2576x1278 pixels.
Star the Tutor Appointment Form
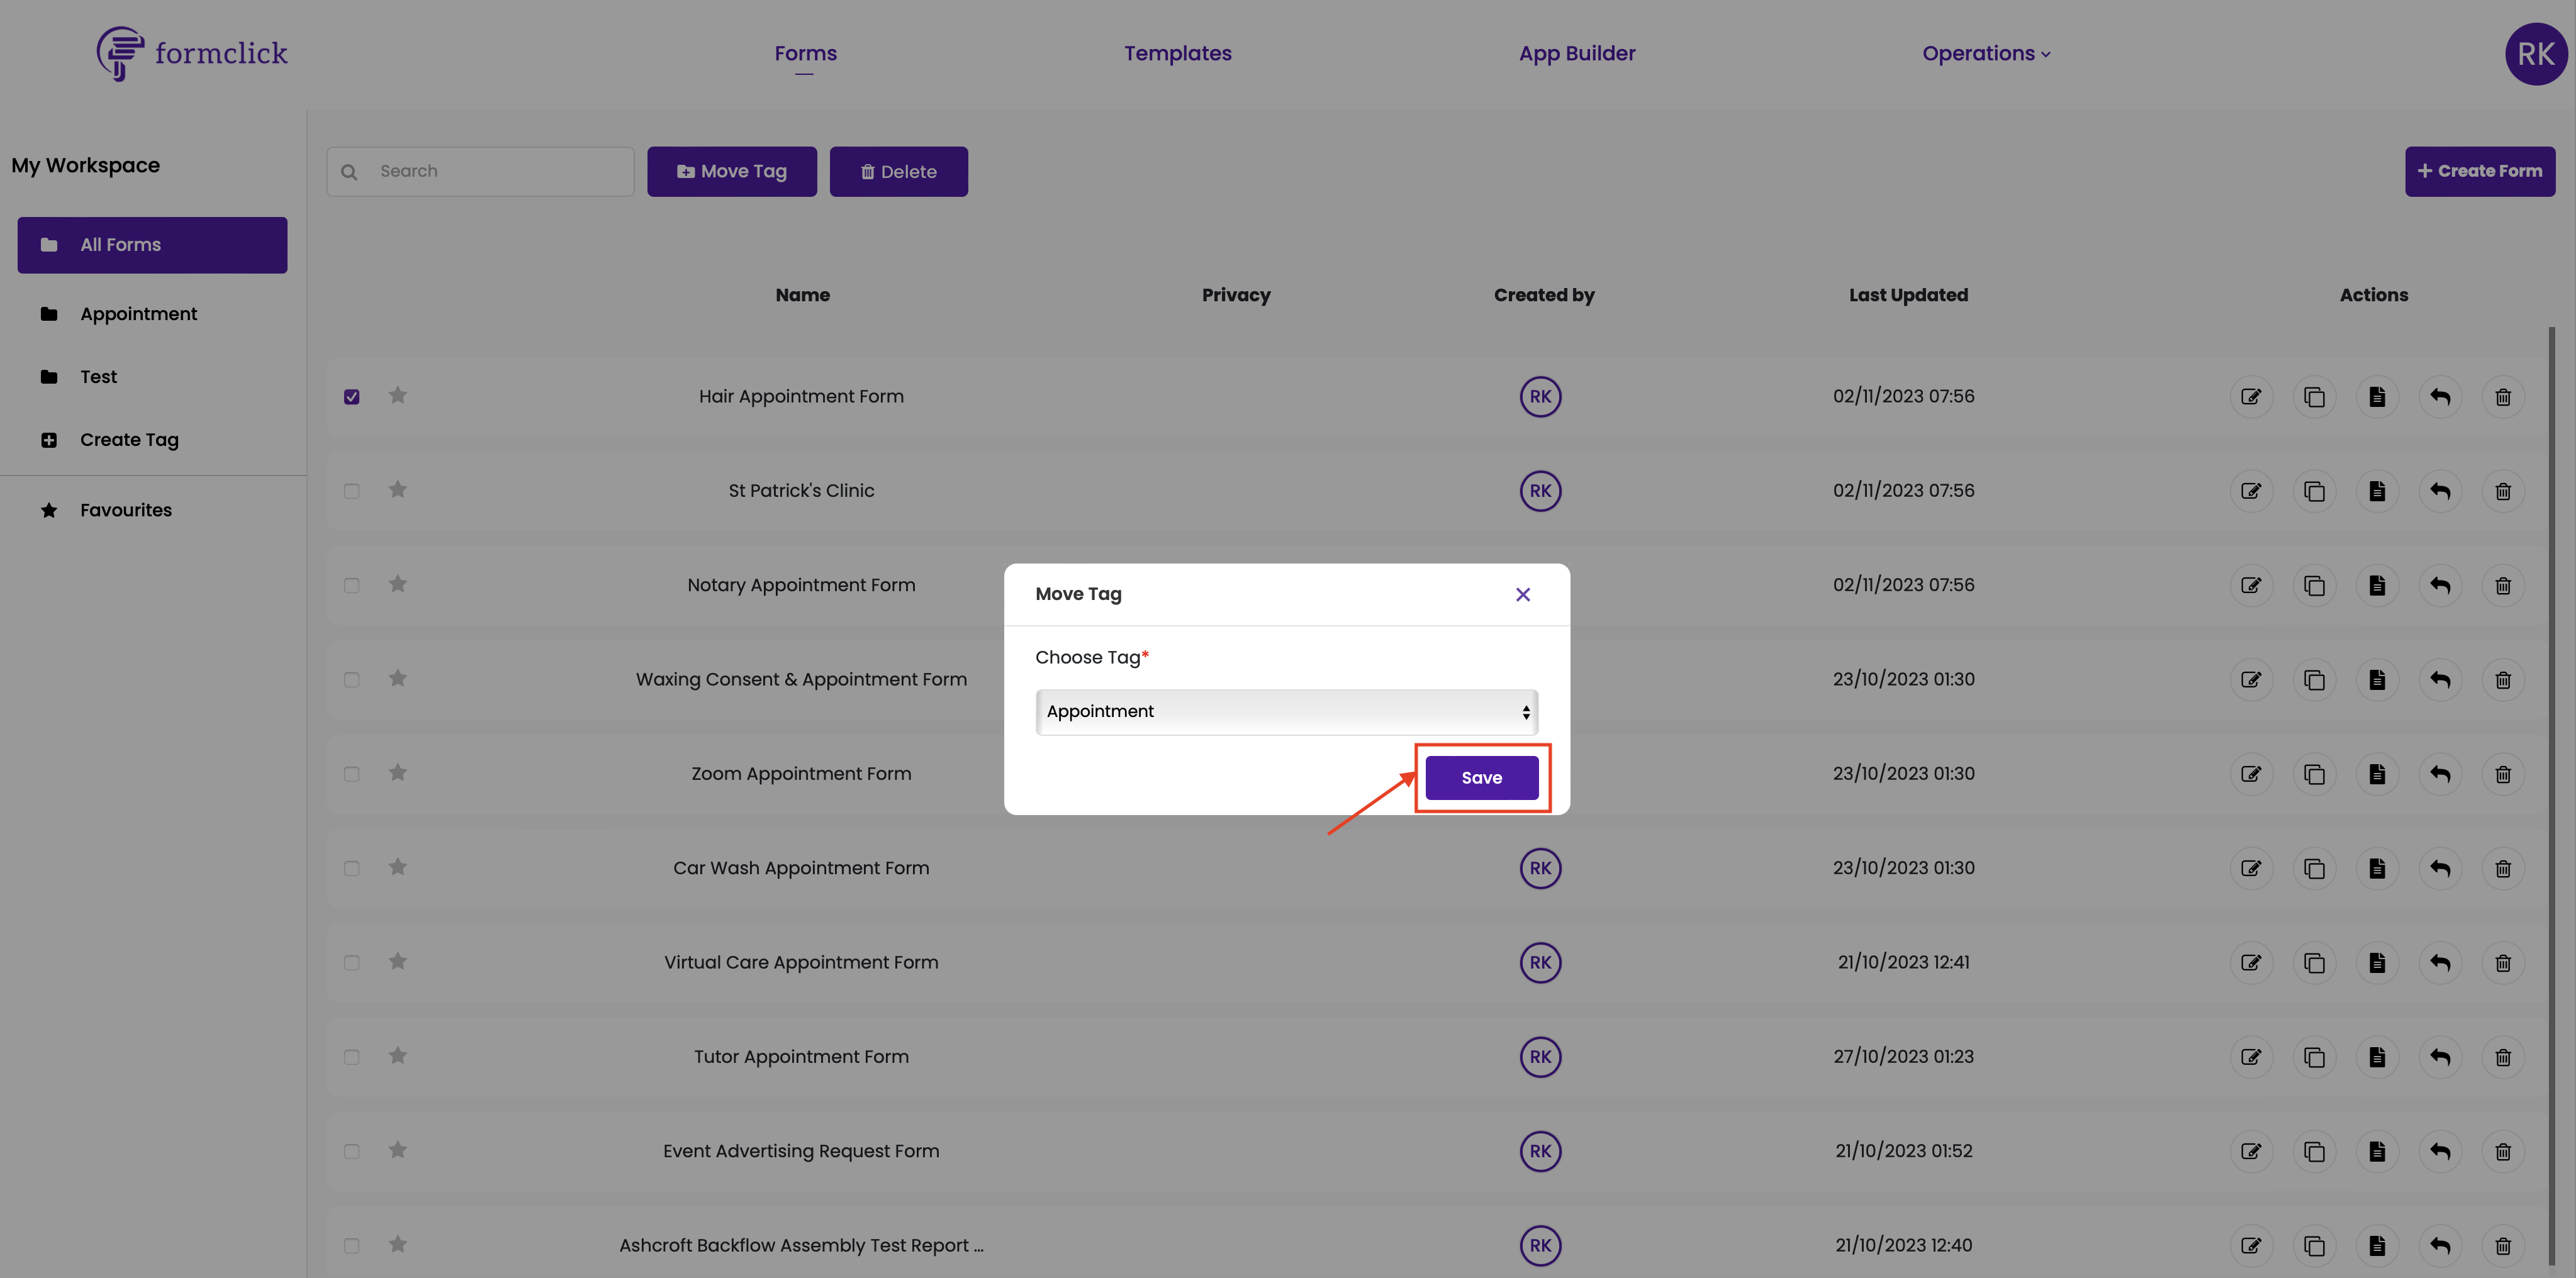397,1055
